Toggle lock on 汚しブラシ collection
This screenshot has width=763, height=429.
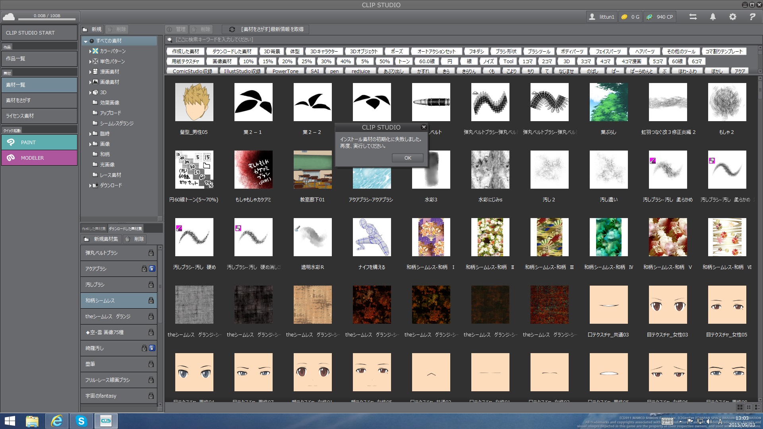click(151, 285)
